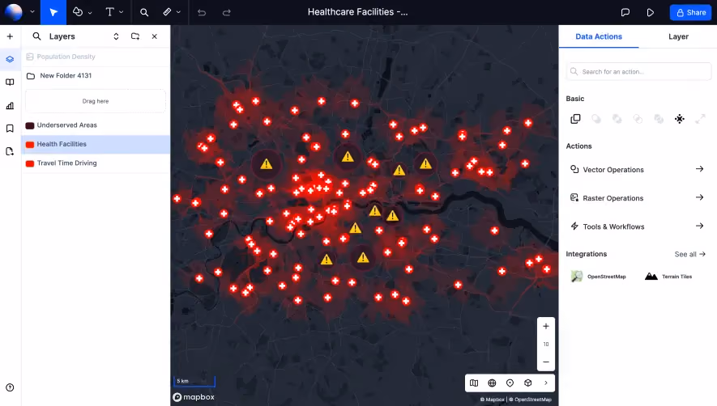Add new content with the plus icon
The height and width of the screenshot is (406, 717).
click(10, 36)
